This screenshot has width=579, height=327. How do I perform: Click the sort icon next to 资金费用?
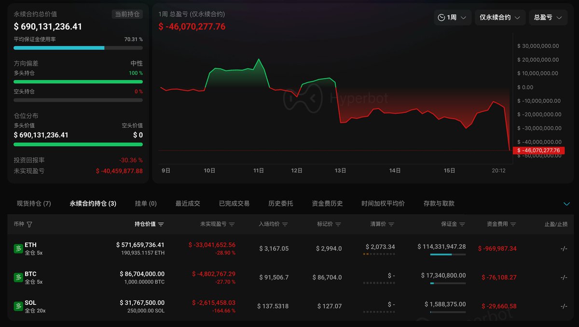[x=513, y=224]
